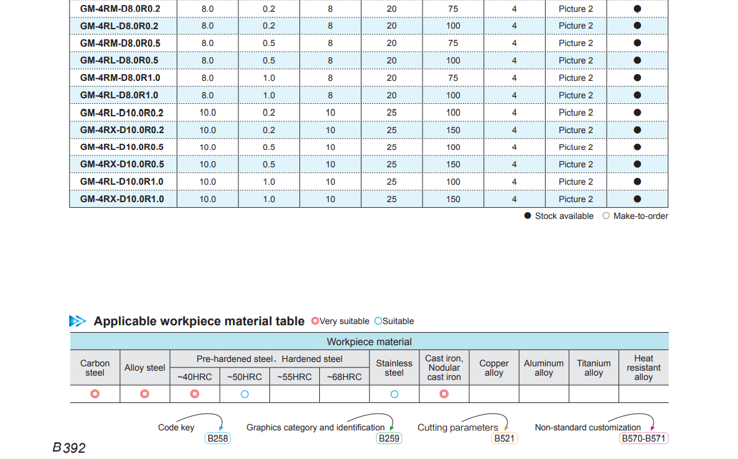Click the page number B392
This screenshot has height=459, width=738.
pos(69,448)
